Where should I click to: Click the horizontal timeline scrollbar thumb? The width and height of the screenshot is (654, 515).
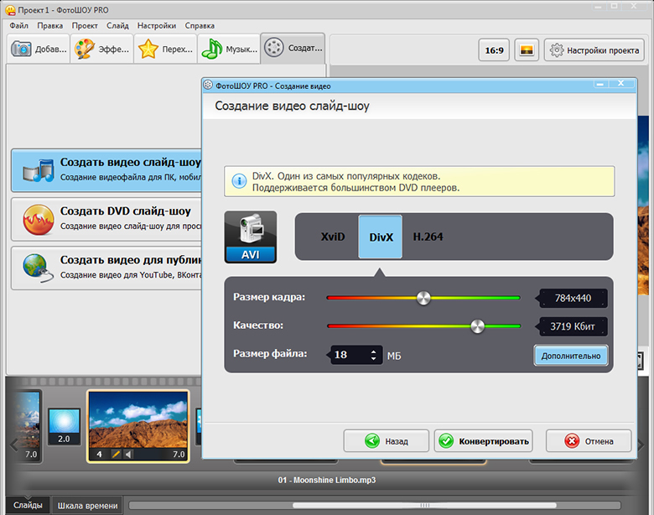[x=424, y=506]
